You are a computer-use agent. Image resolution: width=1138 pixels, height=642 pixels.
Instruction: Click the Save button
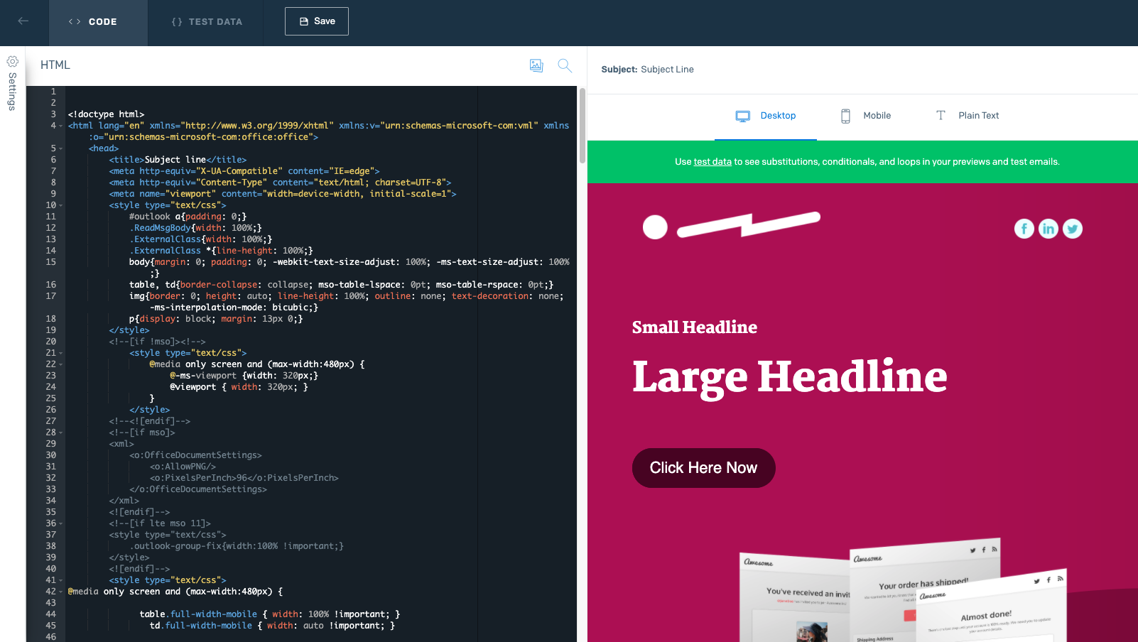(317, 21)
